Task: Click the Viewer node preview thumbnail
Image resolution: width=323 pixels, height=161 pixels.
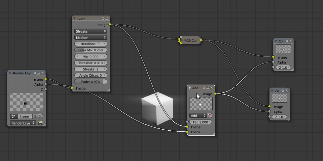Action: click(279, 98)
